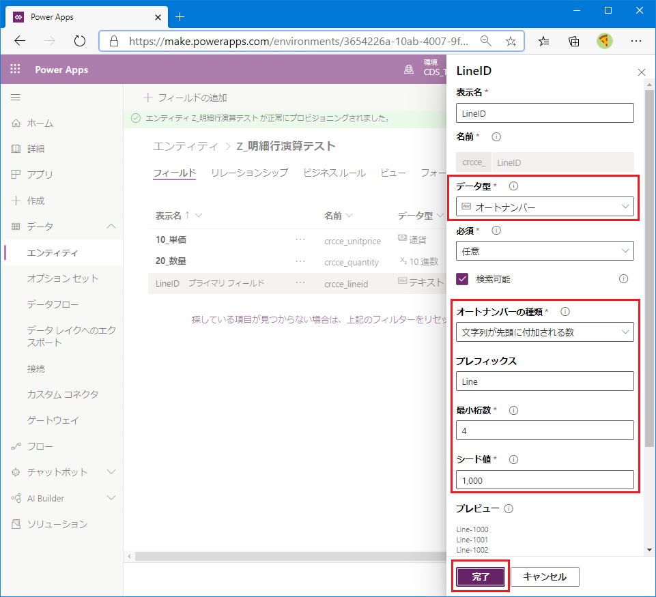The width and height of the screenshot is (656, 597).
Task: Go to ホーム in the sidebar
Action: [x=40, y=123]
